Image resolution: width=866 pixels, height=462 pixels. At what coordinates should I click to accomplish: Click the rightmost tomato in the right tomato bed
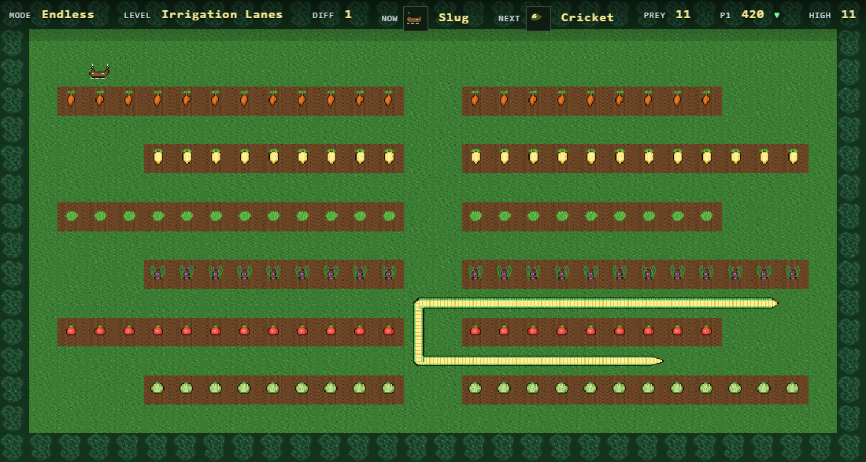[706, 331]
